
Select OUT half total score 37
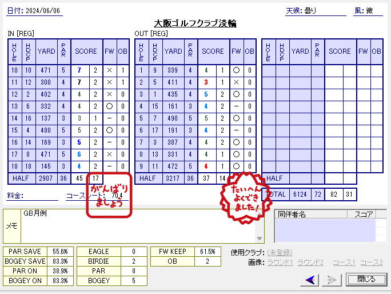point(206,178)
